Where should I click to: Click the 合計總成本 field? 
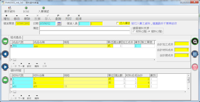pyautogui.click(x=182, y=55)
